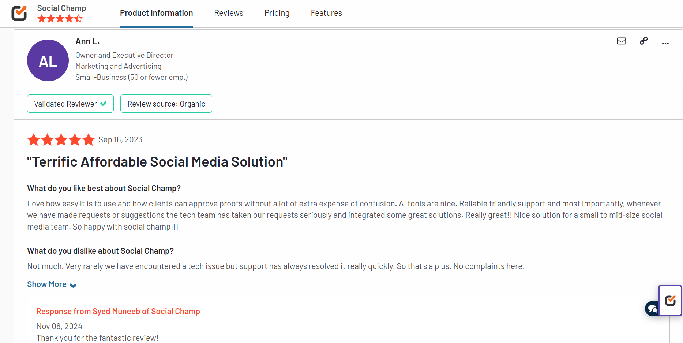The height and width of the screenshot is (343, 683).
Task: Click the Social Champ header star rating
Action: coord(60,19)
